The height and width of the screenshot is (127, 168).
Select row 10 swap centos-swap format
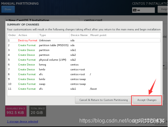pyautogui.click(x=84, y=84)
